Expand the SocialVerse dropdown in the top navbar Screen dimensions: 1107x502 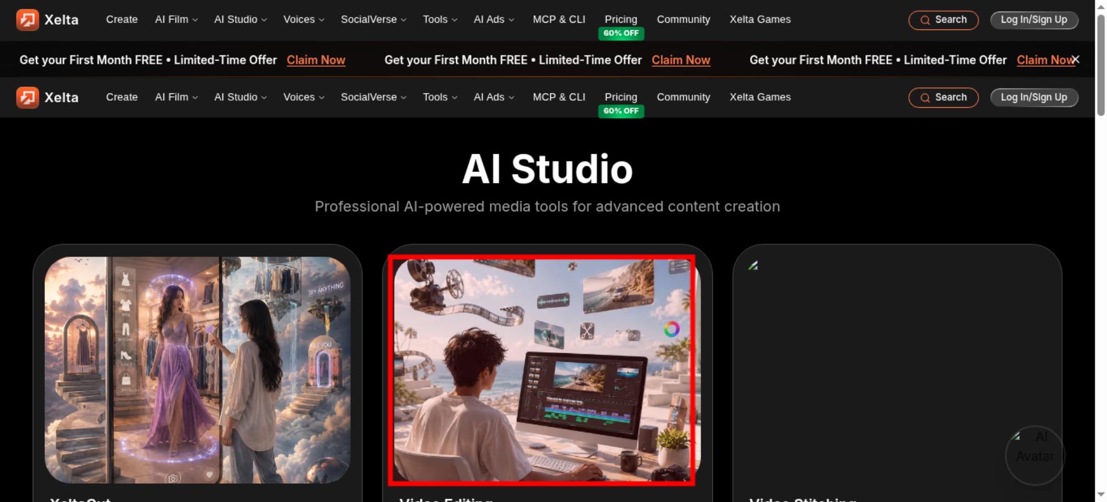point(374,19)
